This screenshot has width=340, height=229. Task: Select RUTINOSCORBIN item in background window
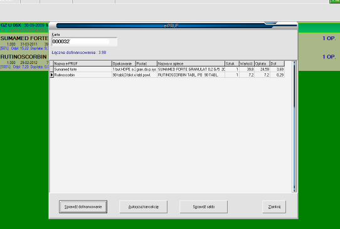click(x=23, y=57)
